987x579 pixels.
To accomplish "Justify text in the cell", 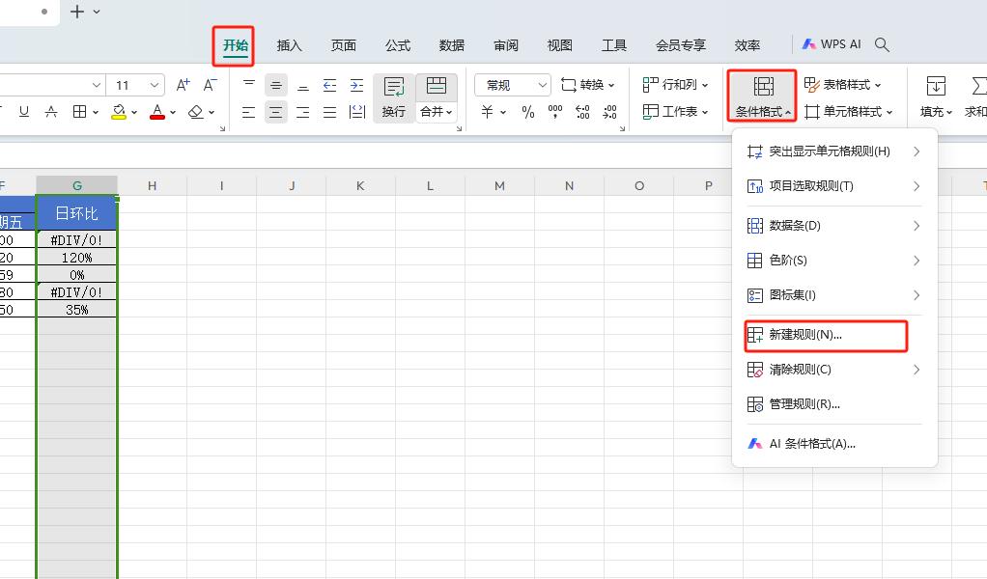I will click(330, 113).
